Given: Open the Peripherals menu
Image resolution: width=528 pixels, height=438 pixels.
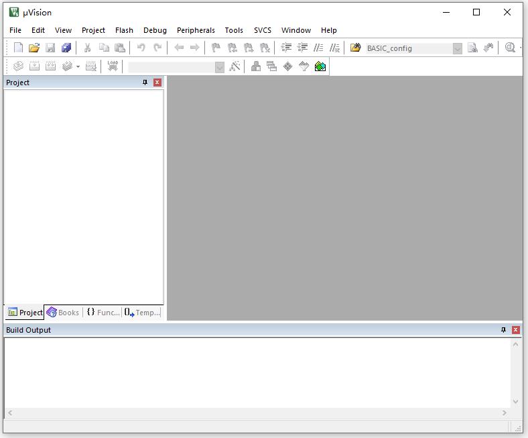Looking at the screenshot, I should [196, 30].
